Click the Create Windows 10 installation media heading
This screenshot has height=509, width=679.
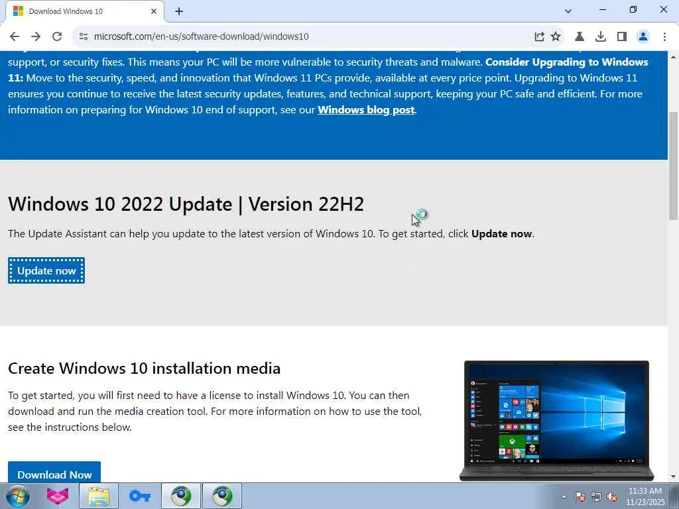coord(144,368)
